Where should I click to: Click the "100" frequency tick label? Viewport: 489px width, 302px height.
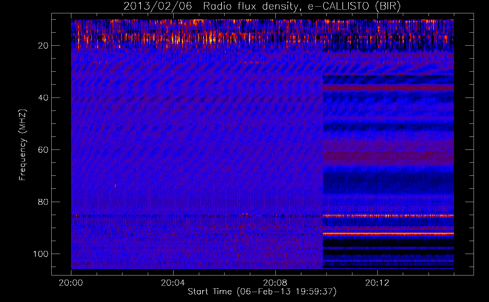tap(41, 254)
